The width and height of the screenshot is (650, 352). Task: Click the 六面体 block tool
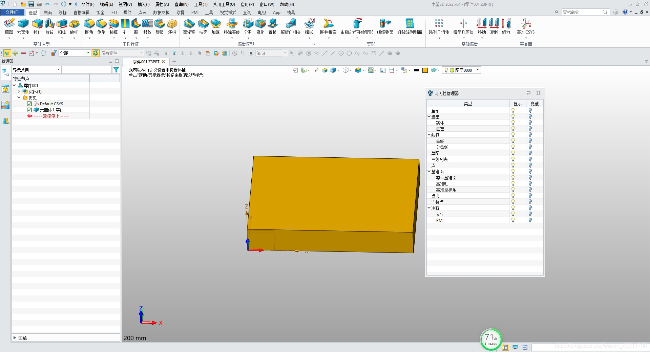[x=23, y=27]
